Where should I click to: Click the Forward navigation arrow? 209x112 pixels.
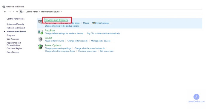[10, 12]
